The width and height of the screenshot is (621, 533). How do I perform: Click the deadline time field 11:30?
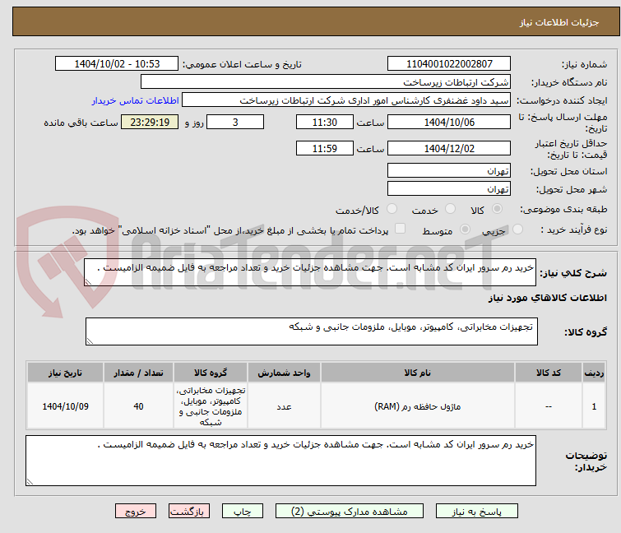click(325, 122)
